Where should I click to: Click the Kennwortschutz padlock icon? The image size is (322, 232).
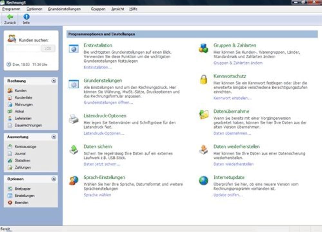tap(204, 79)
